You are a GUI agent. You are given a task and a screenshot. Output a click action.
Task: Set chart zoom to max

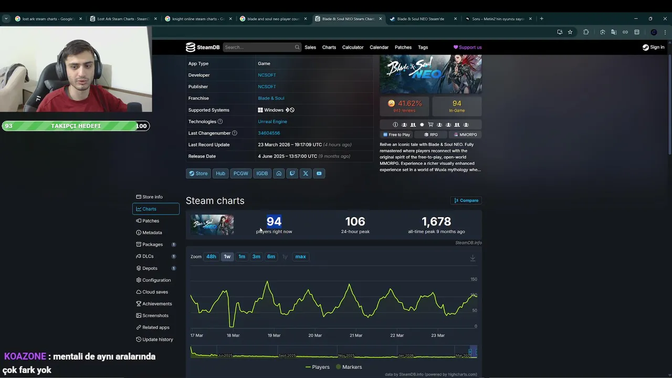point(300,257)
